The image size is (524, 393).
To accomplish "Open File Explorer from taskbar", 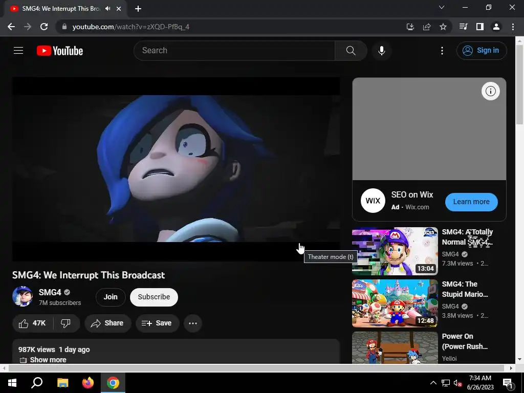I will (62, 383).
